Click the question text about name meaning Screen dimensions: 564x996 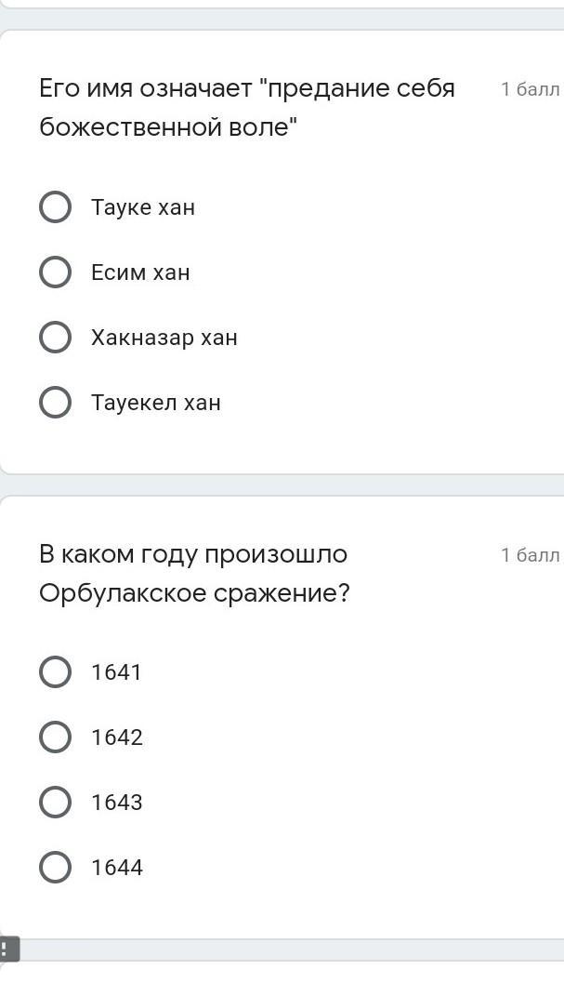coord(246,108)
